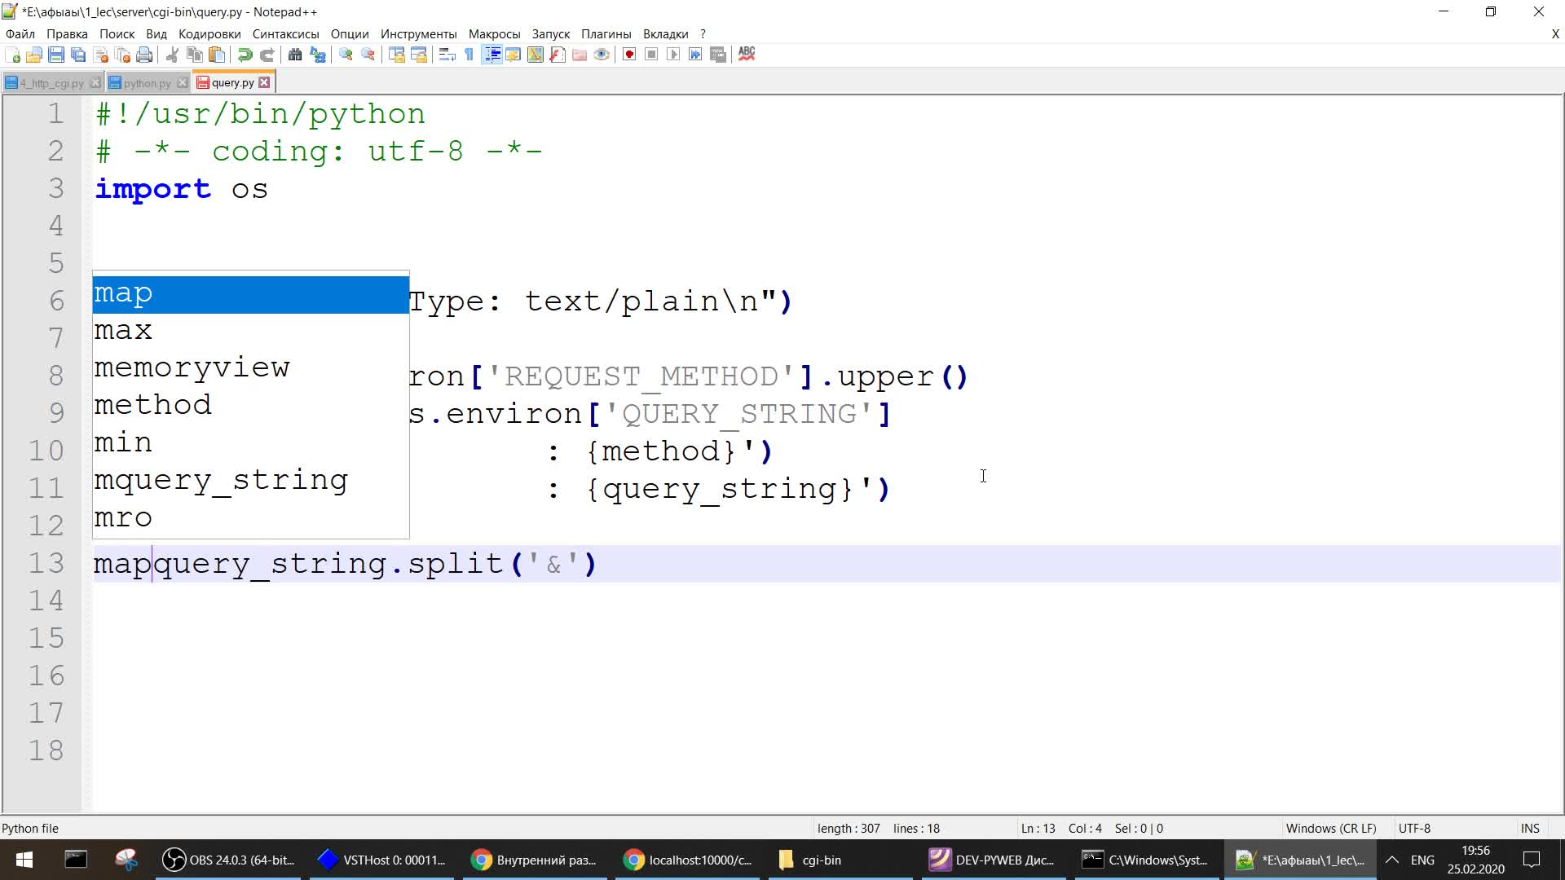Screen dimensions: 1565x880
Task: Click the Redo toolbar icon
Action: click(x=267, y=55)
